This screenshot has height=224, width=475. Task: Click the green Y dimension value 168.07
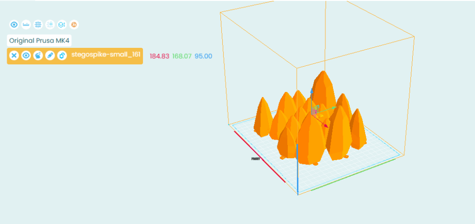point(182,56)
